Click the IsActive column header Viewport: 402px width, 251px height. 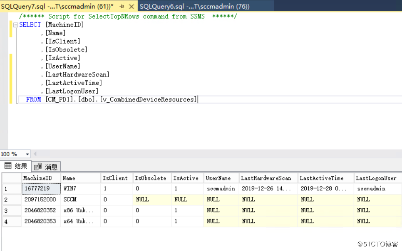[x=187, y=178]
